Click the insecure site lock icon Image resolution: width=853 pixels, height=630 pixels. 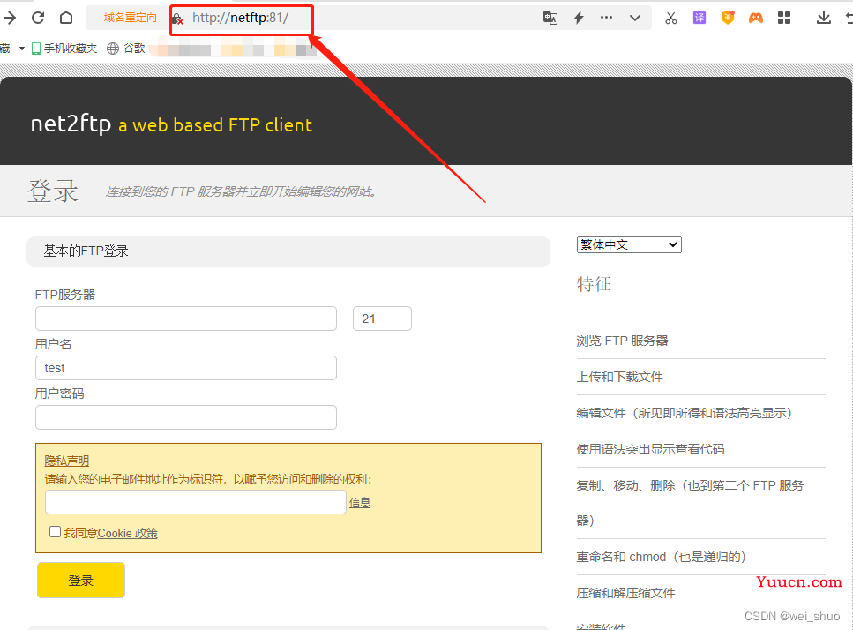click(177, 19)
